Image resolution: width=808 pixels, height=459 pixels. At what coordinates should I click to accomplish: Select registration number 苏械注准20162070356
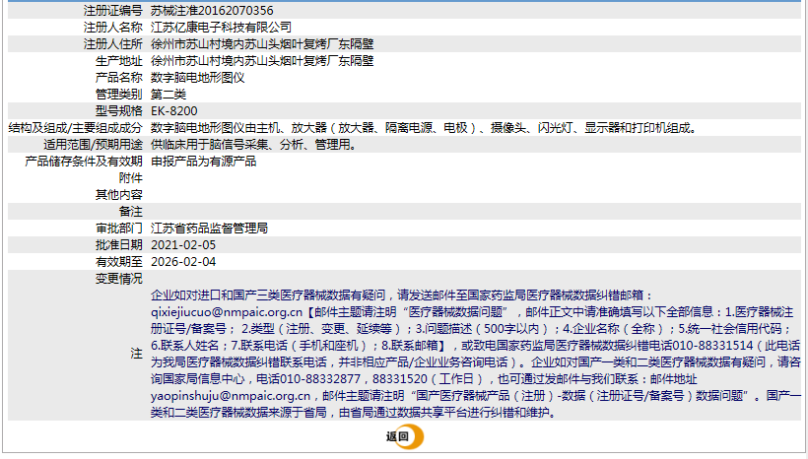[212, 10]
